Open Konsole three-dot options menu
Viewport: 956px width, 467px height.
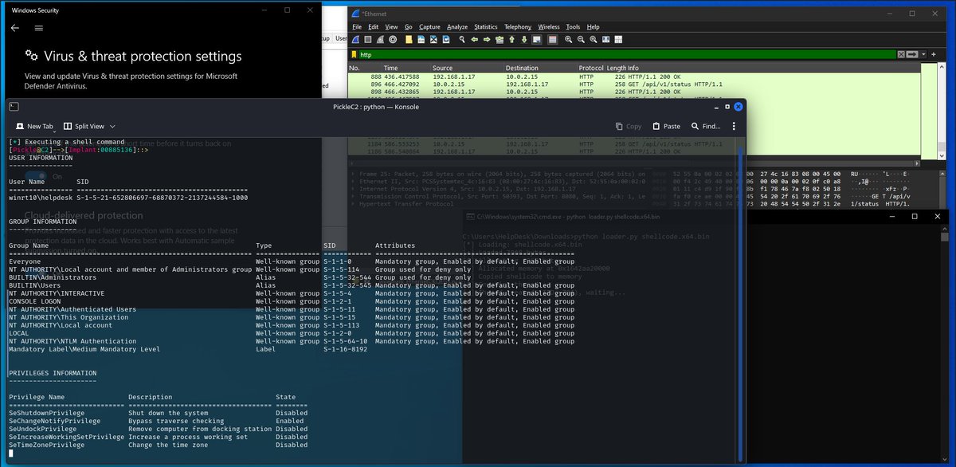[734, 126]
